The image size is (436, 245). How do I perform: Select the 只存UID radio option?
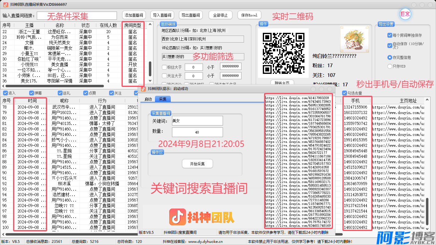click(x=390, y=66)
